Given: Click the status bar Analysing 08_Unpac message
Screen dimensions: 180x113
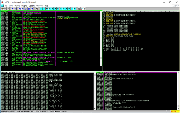Looking at the screenshot, I should 34,112.
